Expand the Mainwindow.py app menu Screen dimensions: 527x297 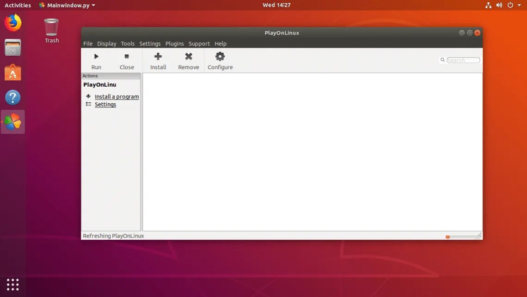coord(67,5)
